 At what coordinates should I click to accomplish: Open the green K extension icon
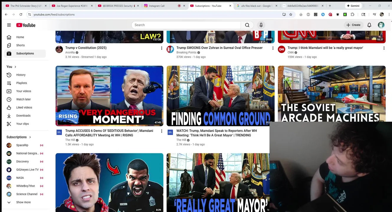tap(345, 14)
